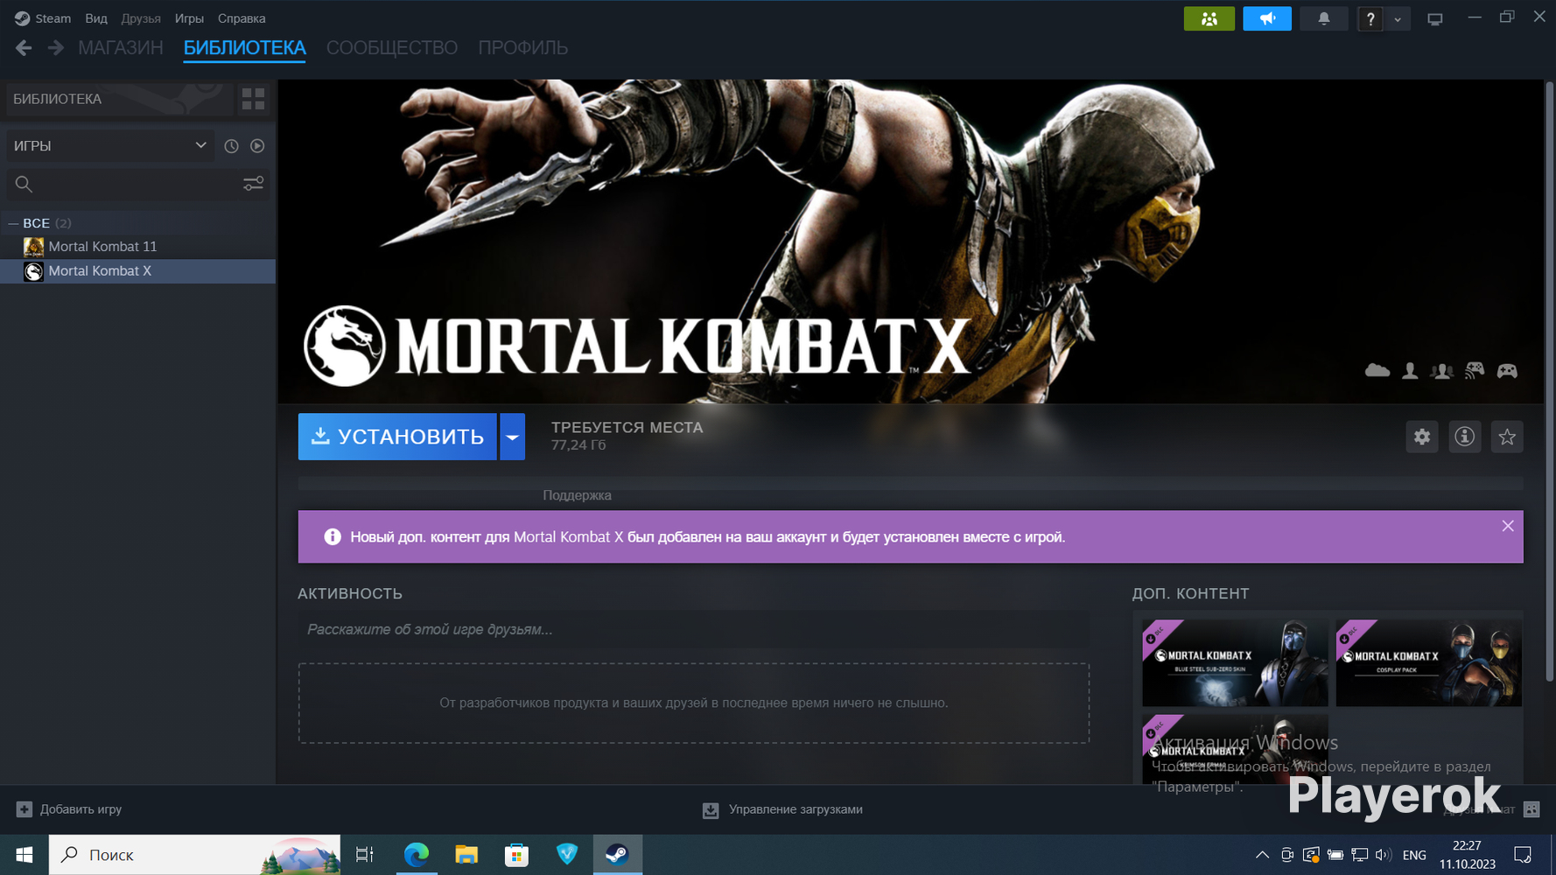
Task: Toggle the recent activity clock filter
Action: pos(231,146)
